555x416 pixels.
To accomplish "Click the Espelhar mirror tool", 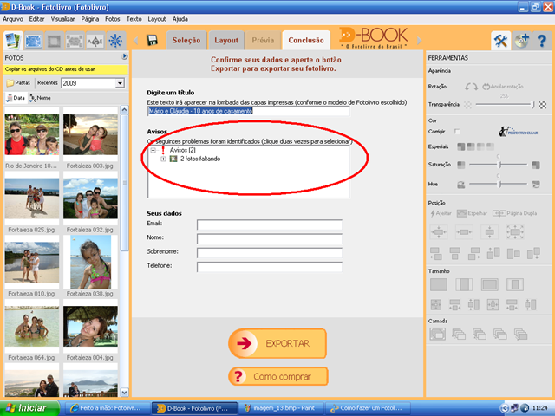I will [472, 213].
